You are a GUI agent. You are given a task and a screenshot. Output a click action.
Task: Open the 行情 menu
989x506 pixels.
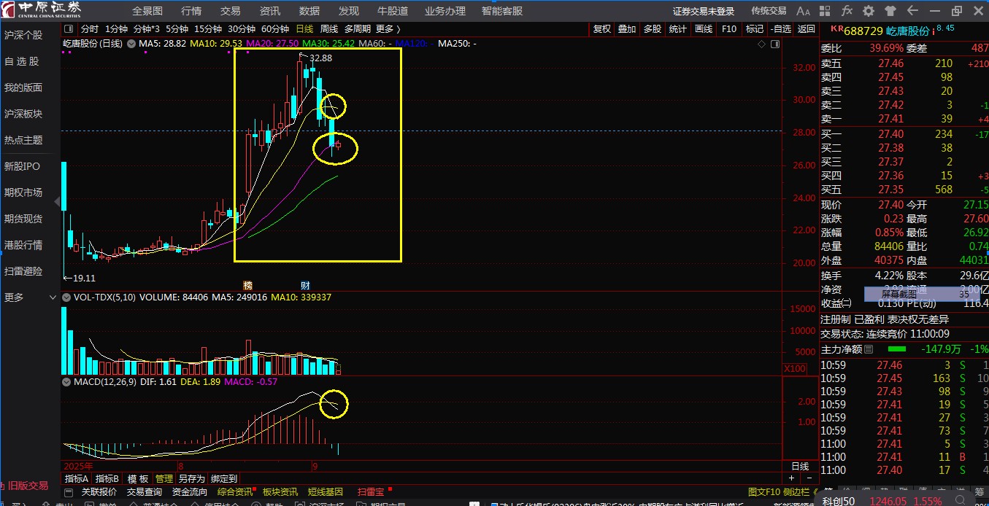coord(191,11)
